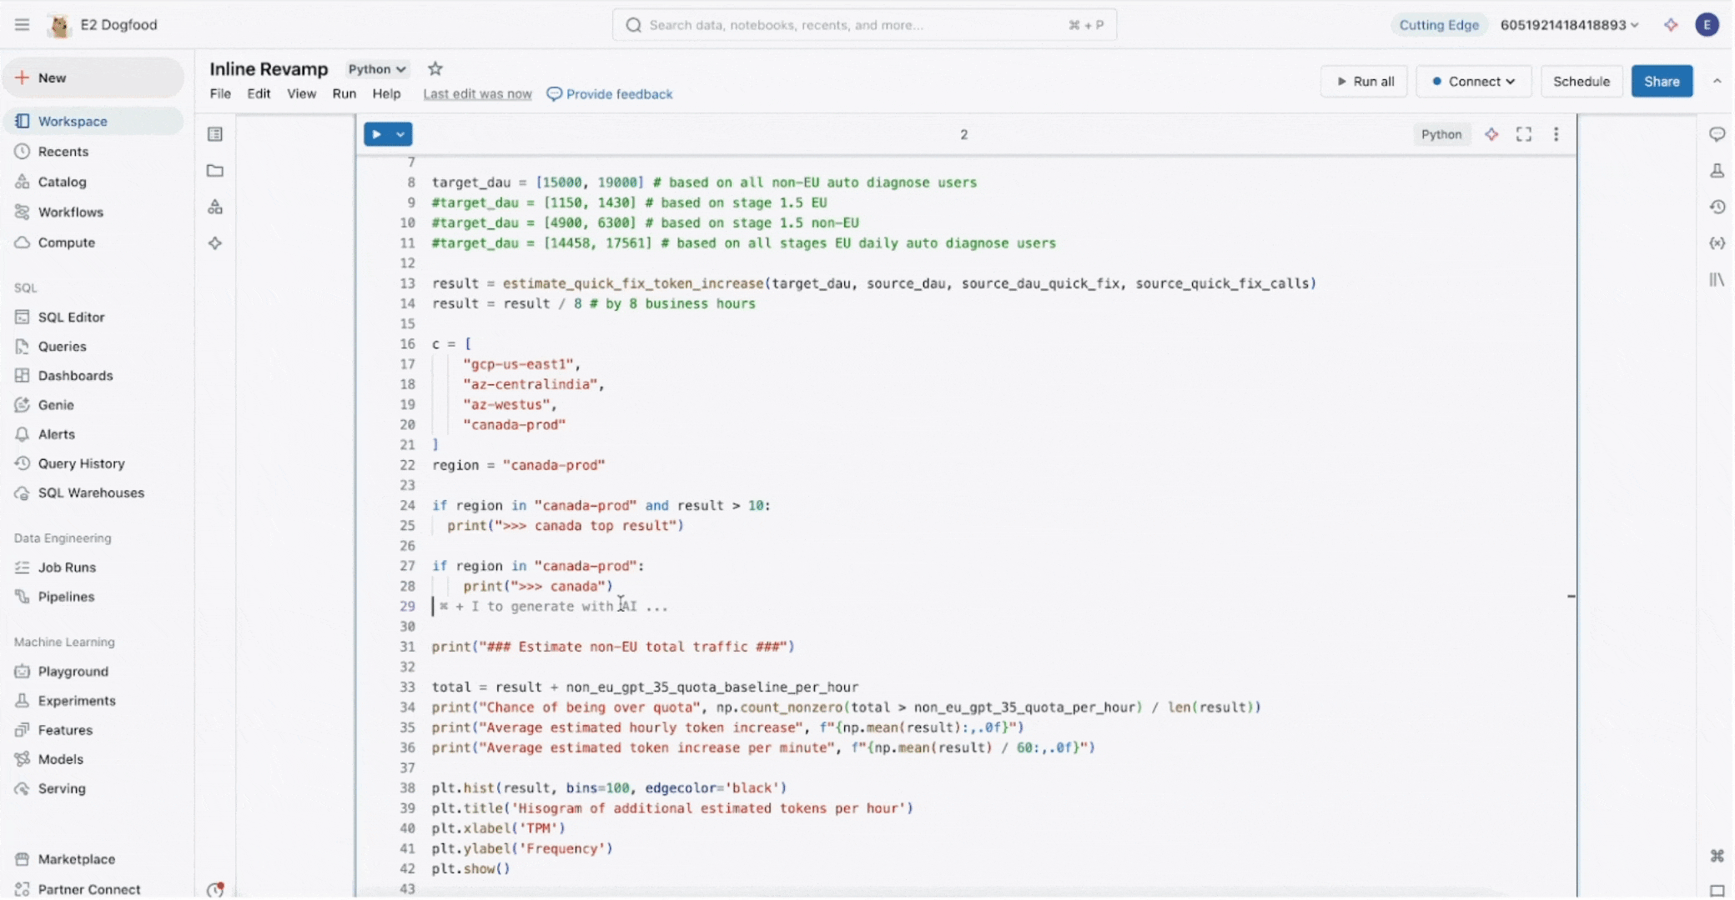
Task: Open the version history panel icon
Action: 1717,207
